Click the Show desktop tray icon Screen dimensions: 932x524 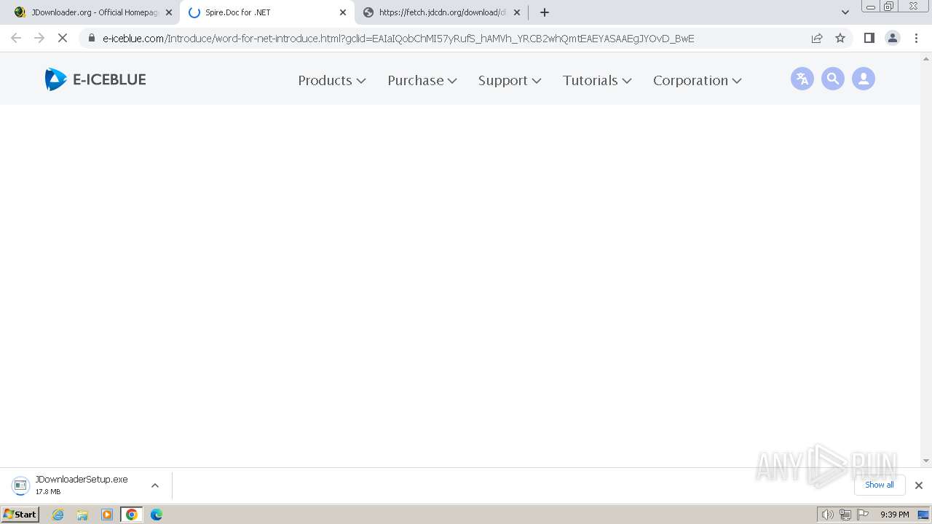point(923,515)
